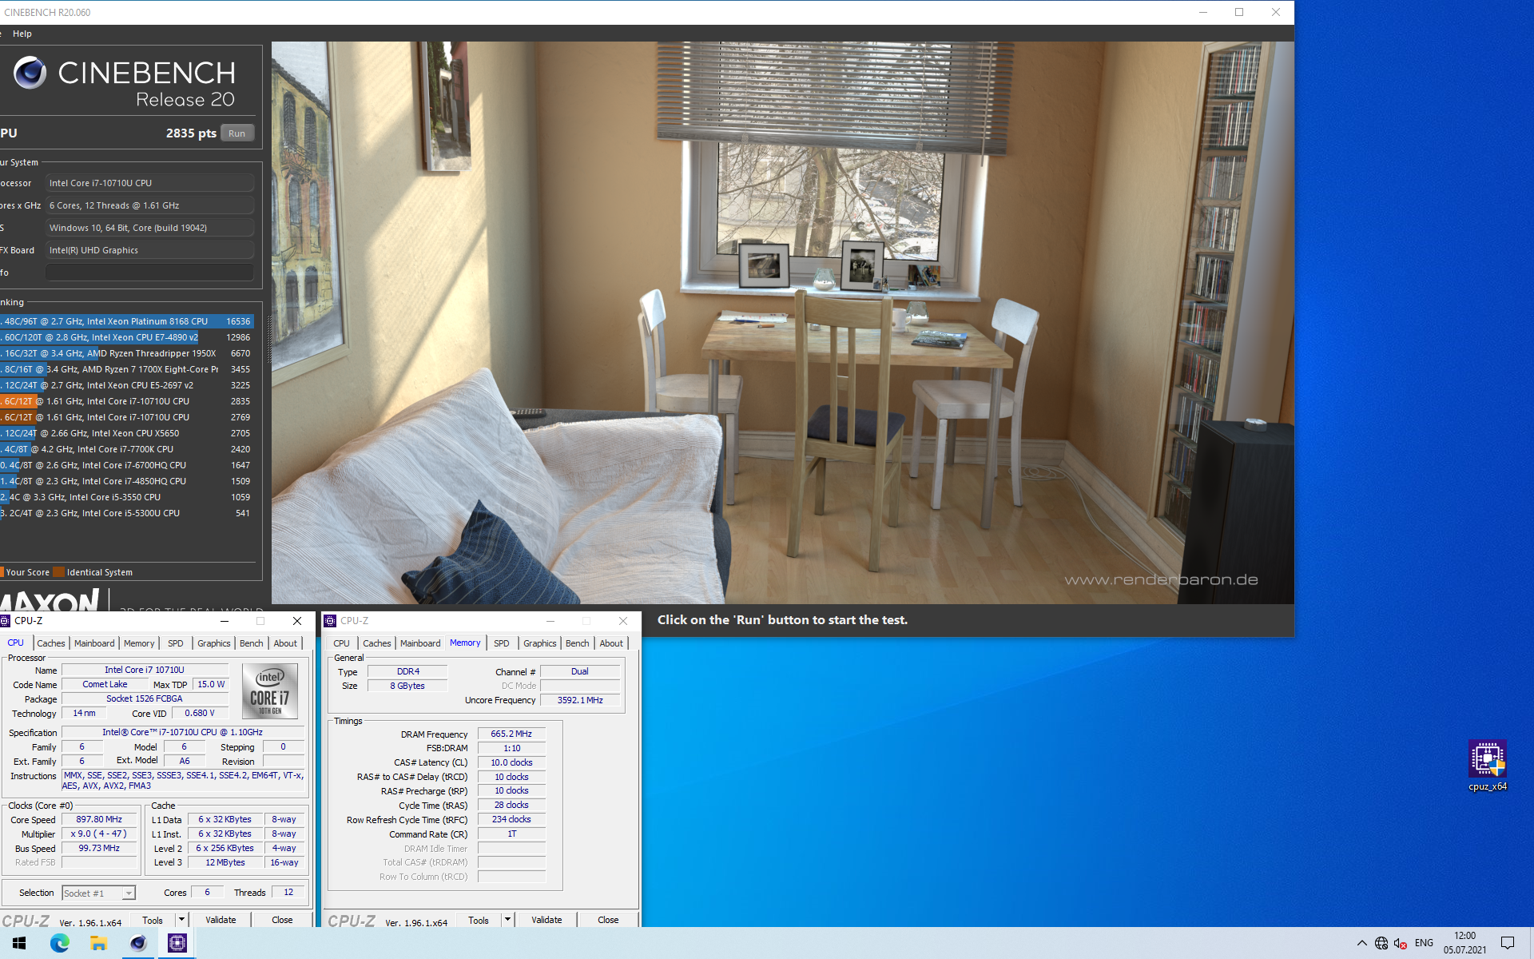Select Xeon X5650 ranking row
The height and width of the screenshot is (959, 1534).
tap(127, 433)
